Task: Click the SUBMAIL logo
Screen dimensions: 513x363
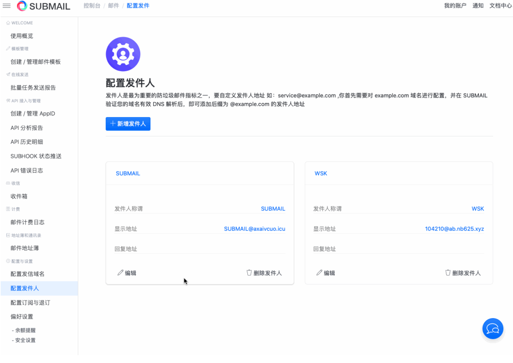Action: tap(44, 6)
